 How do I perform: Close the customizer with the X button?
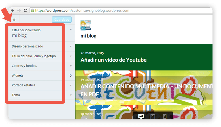pos(14,19)
